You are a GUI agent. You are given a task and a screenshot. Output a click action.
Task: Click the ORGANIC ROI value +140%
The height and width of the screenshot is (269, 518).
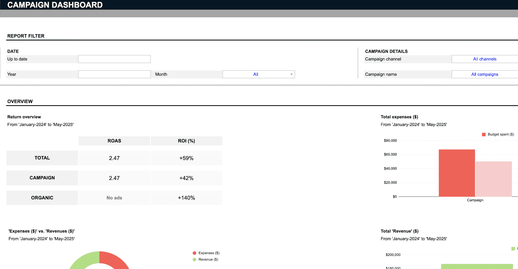(x=186, y=198)
